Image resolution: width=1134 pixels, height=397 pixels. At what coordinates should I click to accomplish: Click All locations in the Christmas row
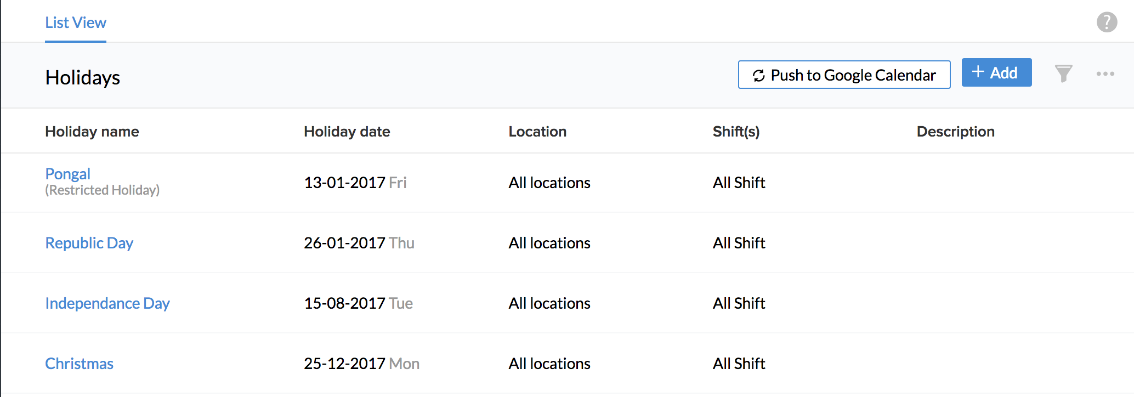click(549, 364)
